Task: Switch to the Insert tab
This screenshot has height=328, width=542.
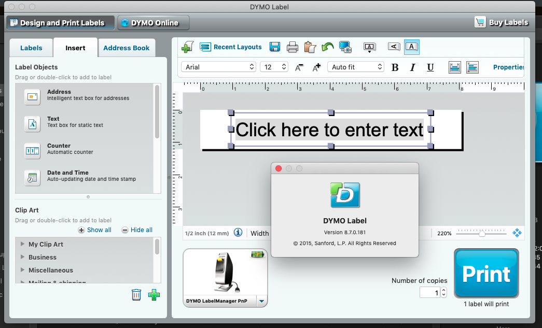Action: [75, 48]
